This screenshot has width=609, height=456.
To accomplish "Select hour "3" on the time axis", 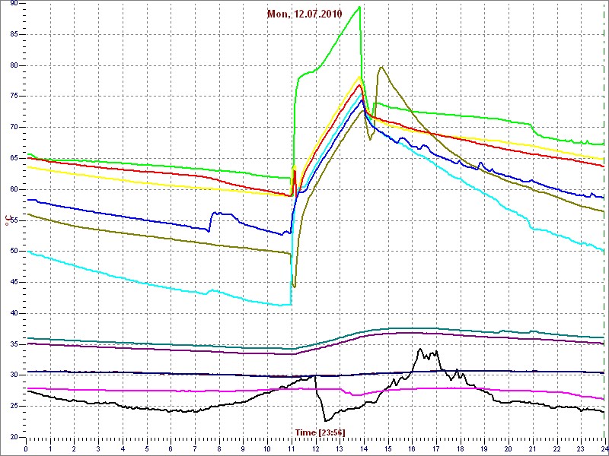I will (98, 448).
